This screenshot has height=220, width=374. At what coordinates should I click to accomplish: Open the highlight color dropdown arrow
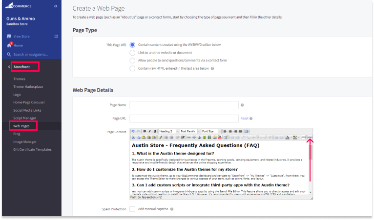(x=299, y=137)
